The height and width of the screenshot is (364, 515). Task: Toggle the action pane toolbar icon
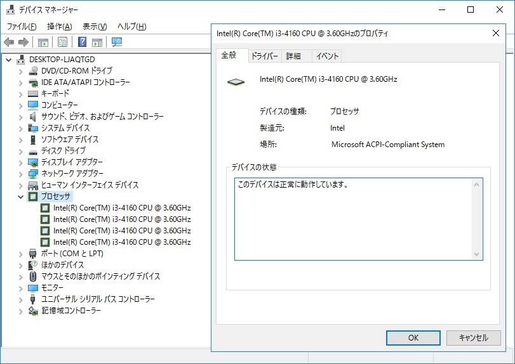coord(97,42)
